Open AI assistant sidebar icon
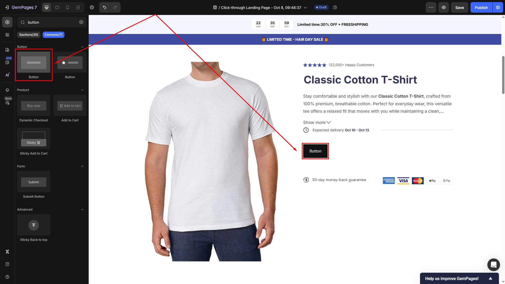 (7, 75)
